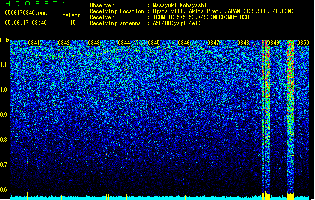Click the ICOM IC-575 receiver text

click(201, 17)
